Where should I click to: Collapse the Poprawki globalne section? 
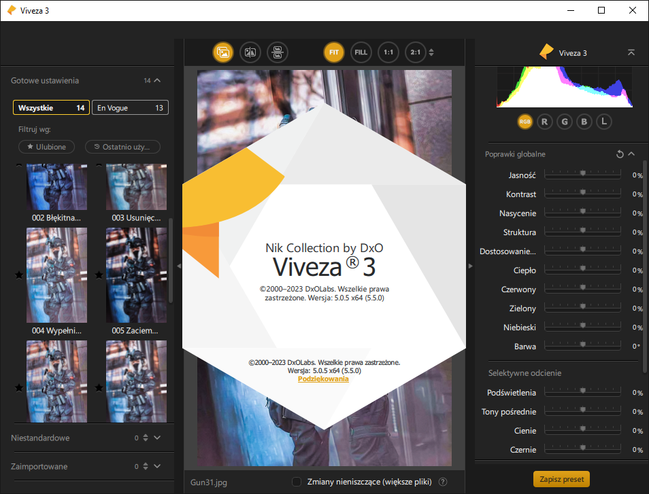click(x=631, y=154)
